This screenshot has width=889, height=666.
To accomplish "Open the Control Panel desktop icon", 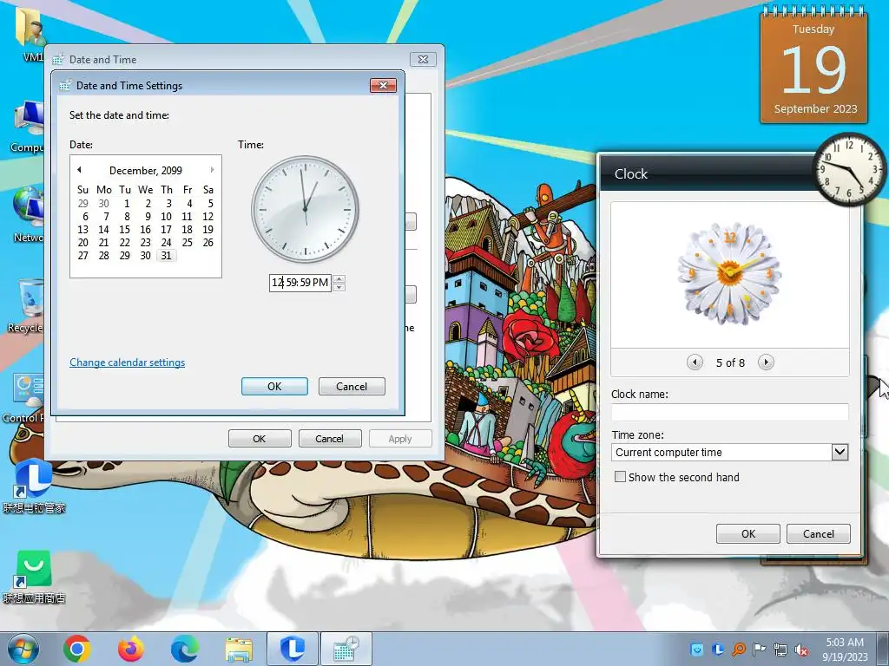I will pyautogui.click(x=23, y=396).
